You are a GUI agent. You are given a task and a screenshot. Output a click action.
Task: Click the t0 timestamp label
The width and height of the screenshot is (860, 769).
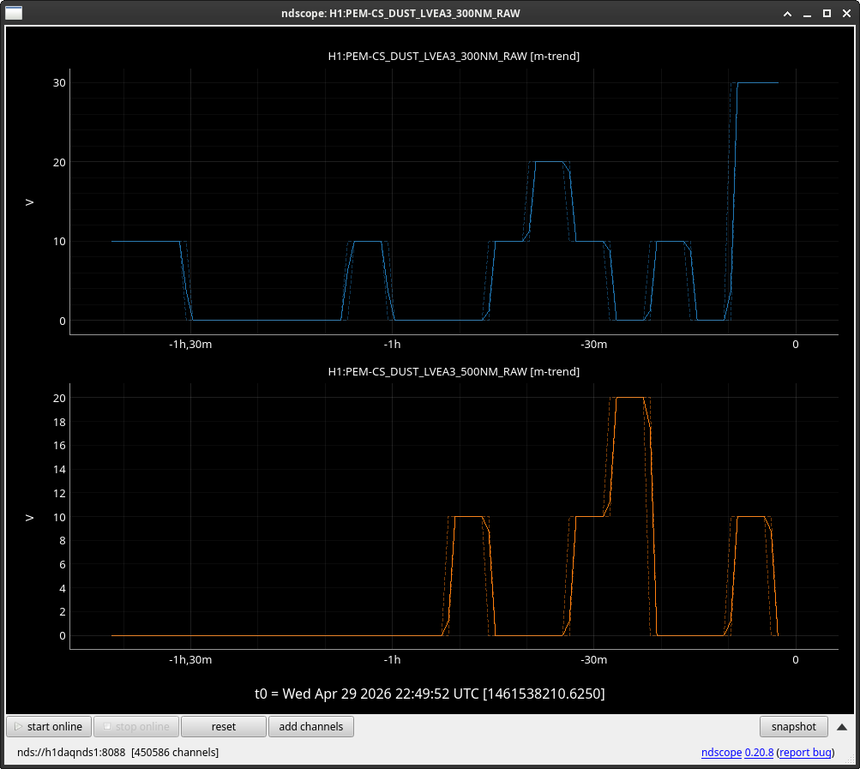[x=430, y=694]
